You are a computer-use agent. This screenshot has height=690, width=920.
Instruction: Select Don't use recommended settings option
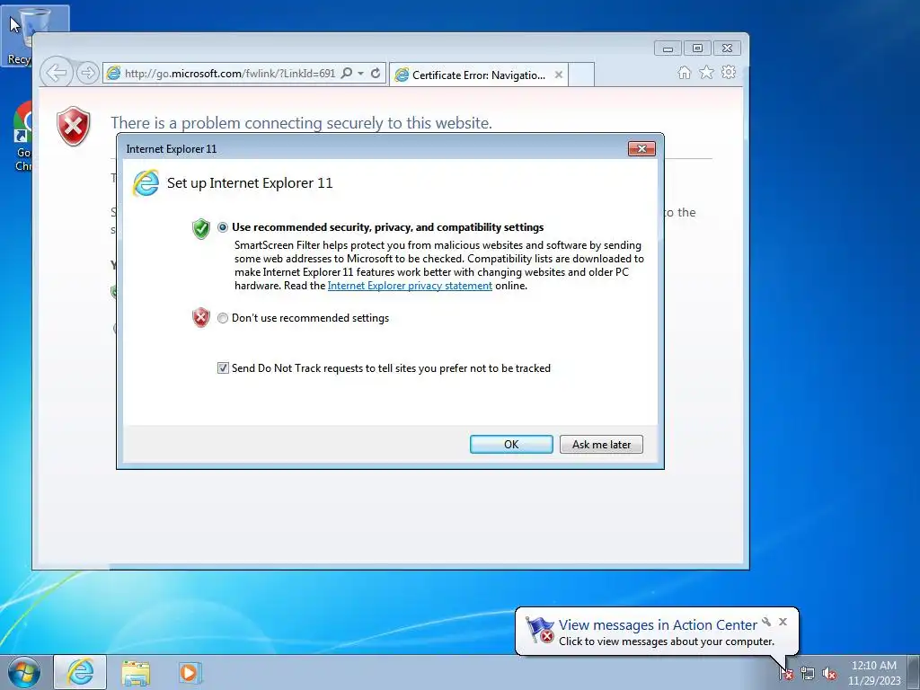click(223, 318)
